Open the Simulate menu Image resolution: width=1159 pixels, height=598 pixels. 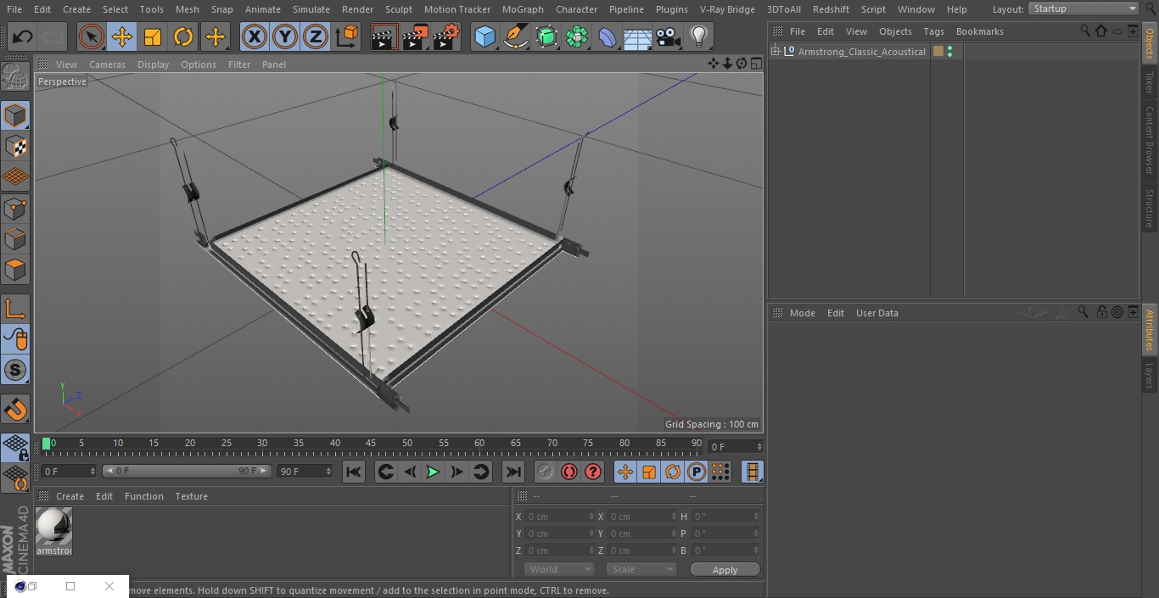[311, 9]
